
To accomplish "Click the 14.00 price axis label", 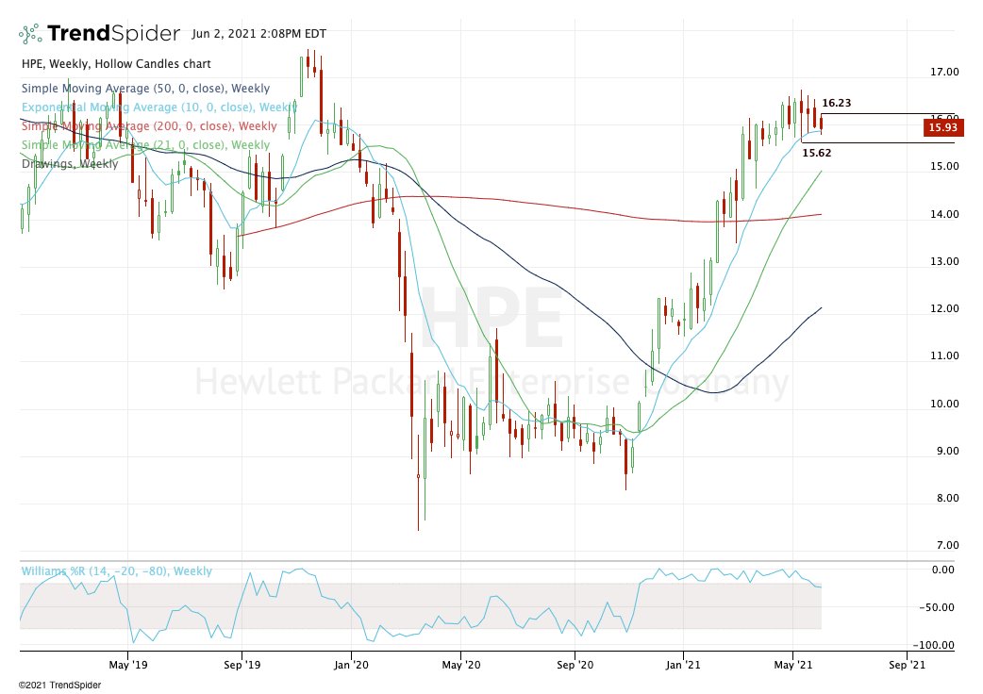I will [x=944, y=214].
